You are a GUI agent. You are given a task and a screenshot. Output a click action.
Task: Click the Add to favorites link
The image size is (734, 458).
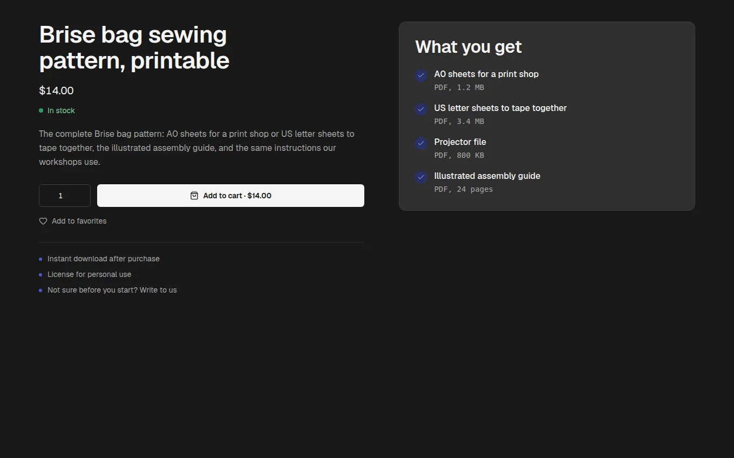click(x=73, y=221)
